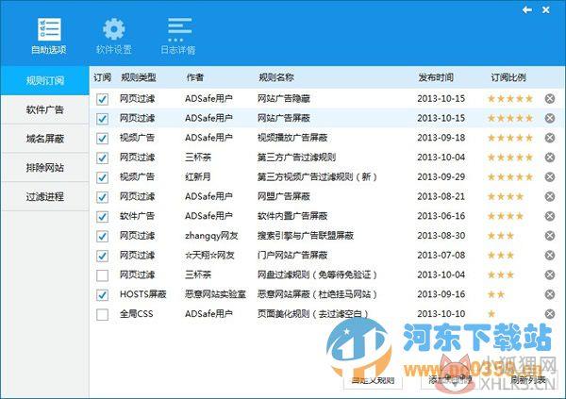Remove the 第三方广告过滤规则 entry

pyautogui.click(x=550, y=158)
